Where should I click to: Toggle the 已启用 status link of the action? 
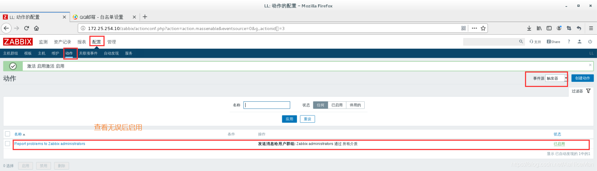[x=559, y=144]
